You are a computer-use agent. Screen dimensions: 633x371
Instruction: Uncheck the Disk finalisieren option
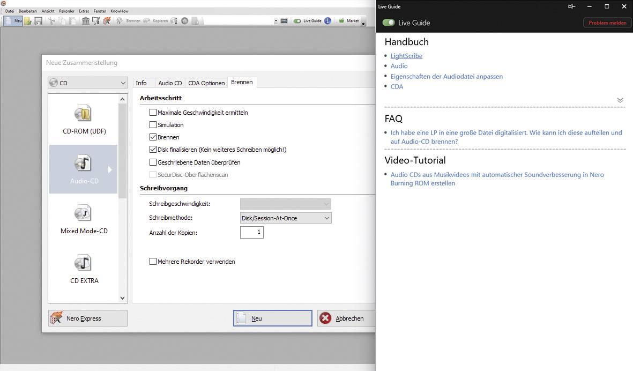tap(153, 150)
